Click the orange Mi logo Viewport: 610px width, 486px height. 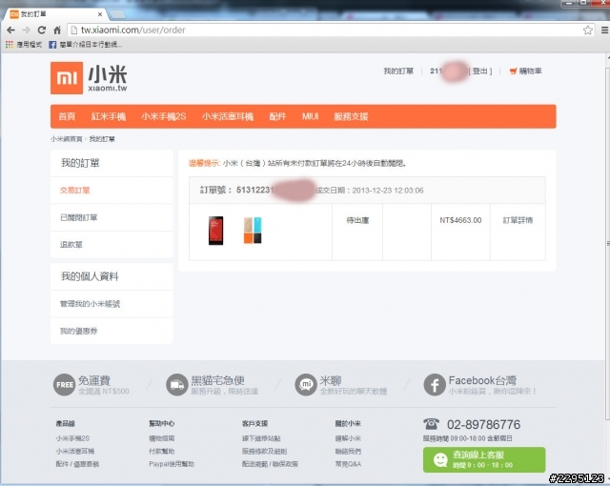pyautogui.click(x=67, y=78)
